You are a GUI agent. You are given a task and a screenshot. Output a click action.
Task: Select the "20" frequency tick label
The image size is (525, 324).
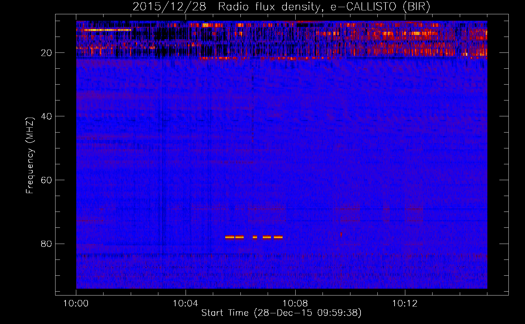[47, 53]
